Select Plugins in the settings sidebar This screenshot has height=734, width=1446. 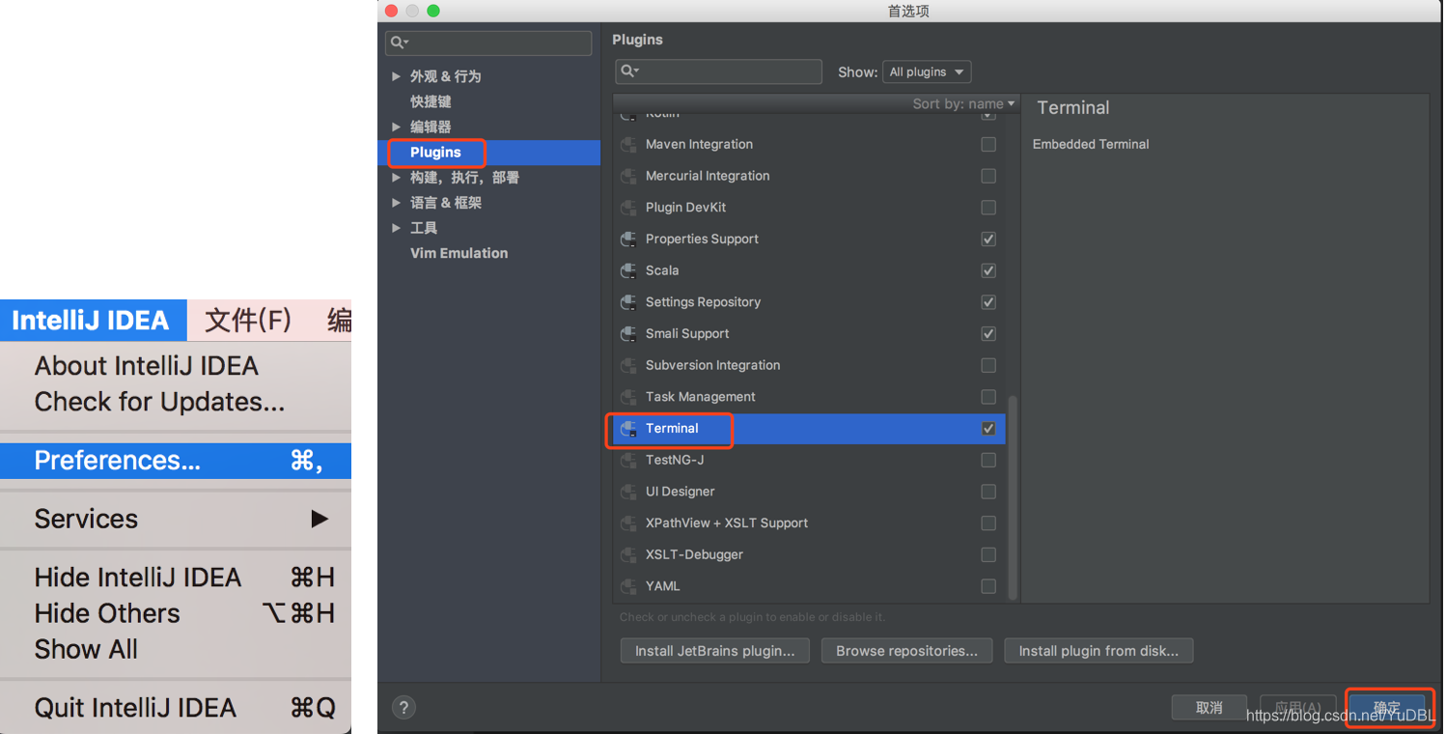[x=488, y=153]
